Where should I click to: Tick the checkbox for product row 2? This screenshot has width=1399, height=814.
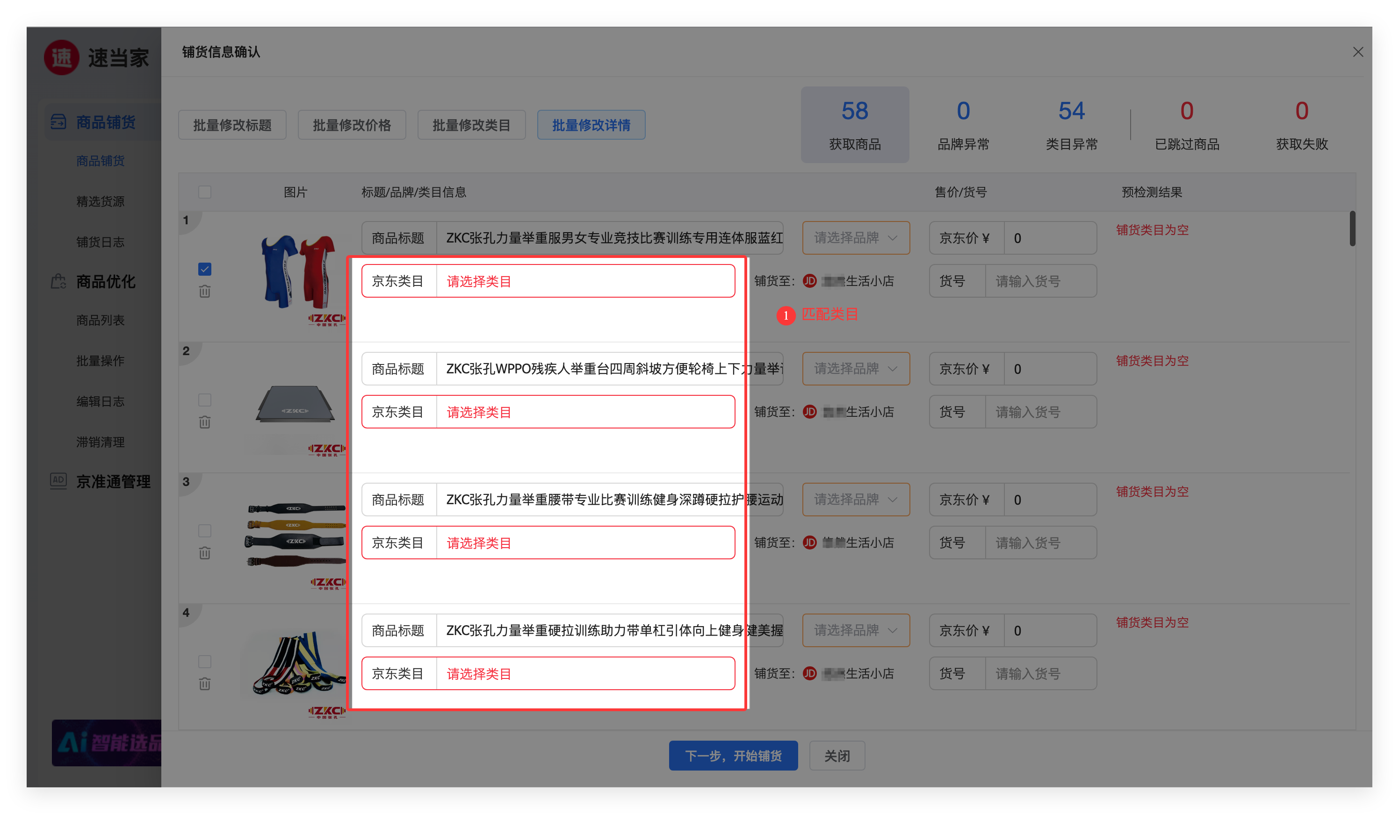(x=204, y=400)
